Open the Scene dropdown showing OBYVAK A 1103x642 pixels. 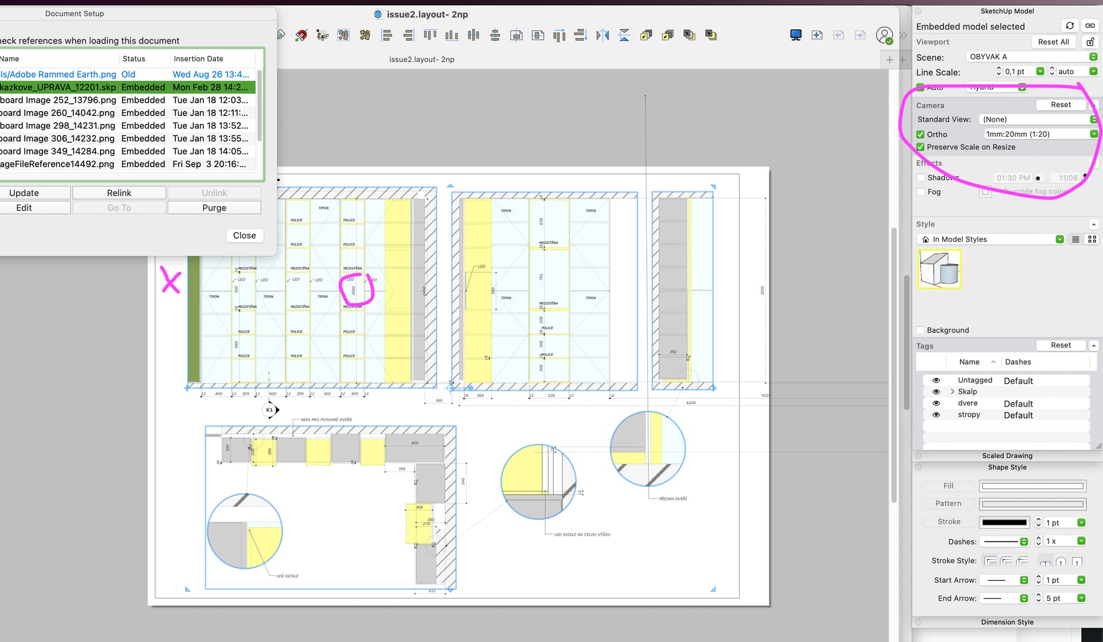(x=1032, y=56)
